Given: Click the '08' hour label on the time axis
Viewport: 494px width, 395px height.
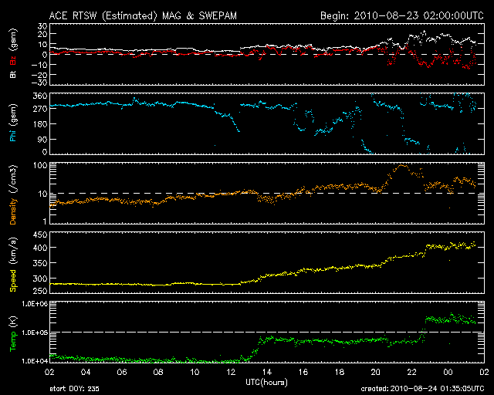Looking at the screenshot, I should pos(158,372).
